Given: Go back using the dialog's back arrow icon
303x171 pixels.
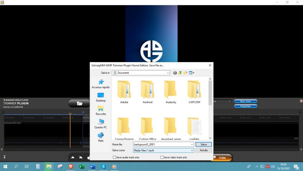Looking at the screenshot, I should [x=175, y=73].
